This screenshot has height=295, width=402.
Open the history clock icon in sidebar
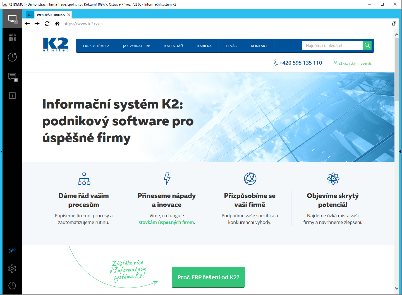pos(12,57)
